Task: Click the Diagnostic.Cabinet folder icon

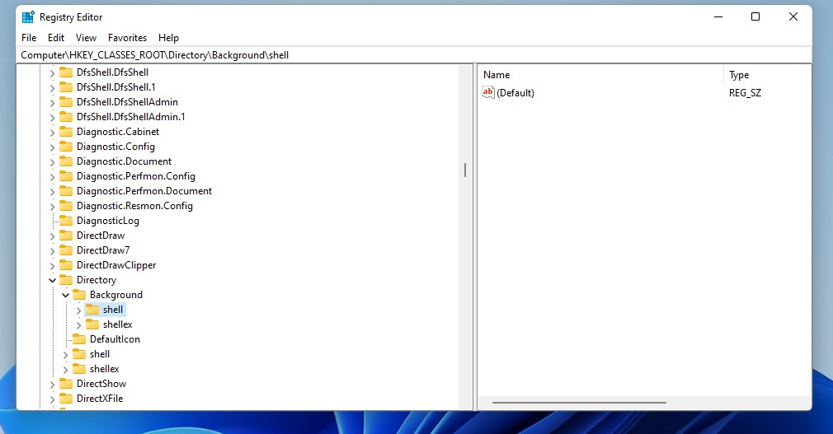Action: (x=66, y=132)
